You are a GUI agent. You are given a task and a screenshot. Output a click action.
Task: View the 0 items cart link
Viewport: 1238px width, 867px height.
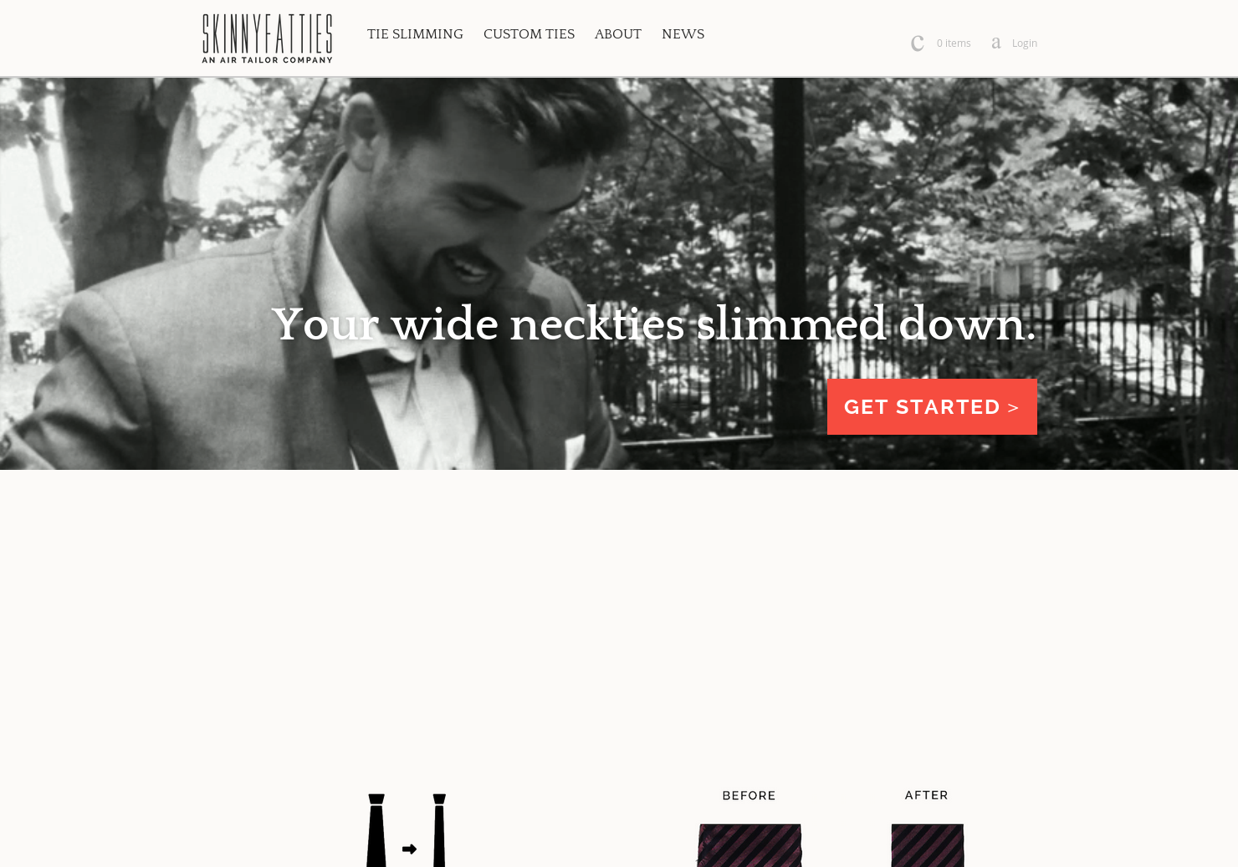tap(954, 43)
